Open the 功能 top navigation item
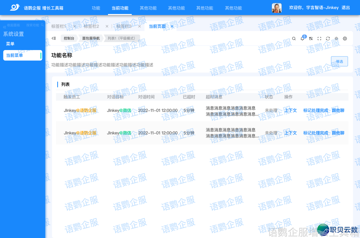 pyautogui.click(x=96, y=8)
